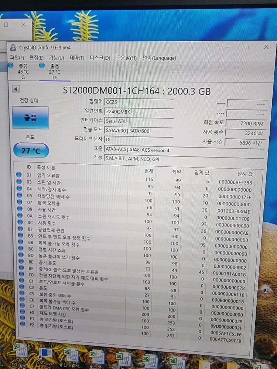
Task: Click the 현재 column header
Action: (x=148, y=171)
